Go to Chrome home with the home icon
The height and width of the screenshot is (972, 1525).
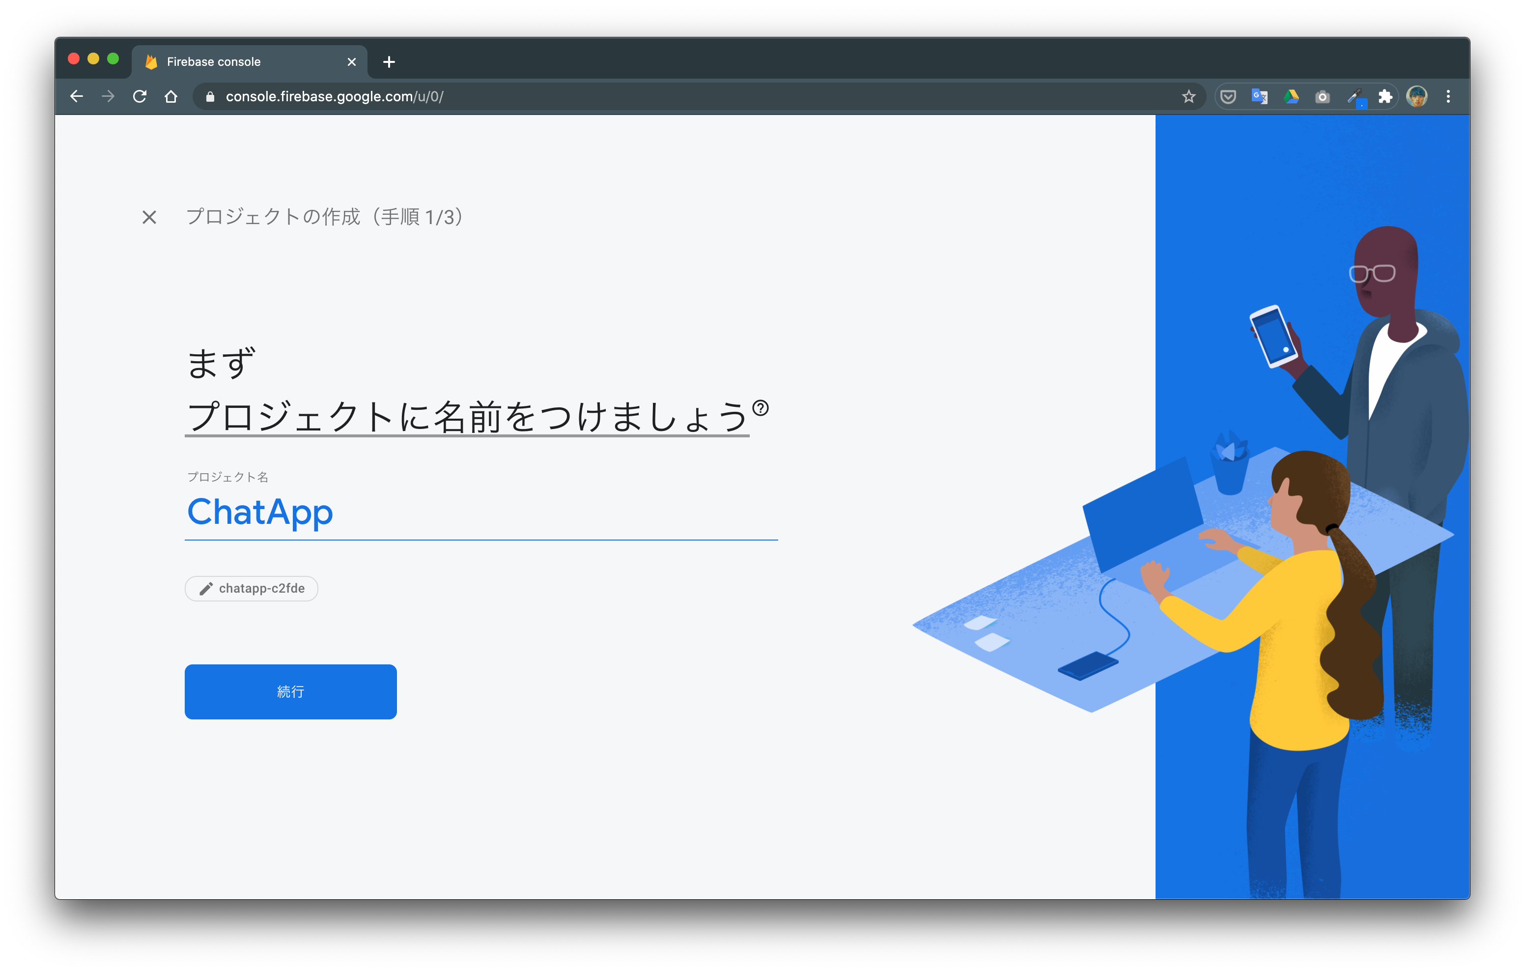point(171,96)
